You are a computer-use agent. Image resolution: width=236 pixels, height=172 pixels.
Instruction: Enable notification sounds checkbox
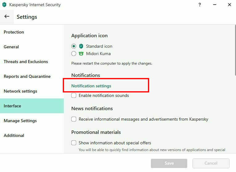coord(74,95)
